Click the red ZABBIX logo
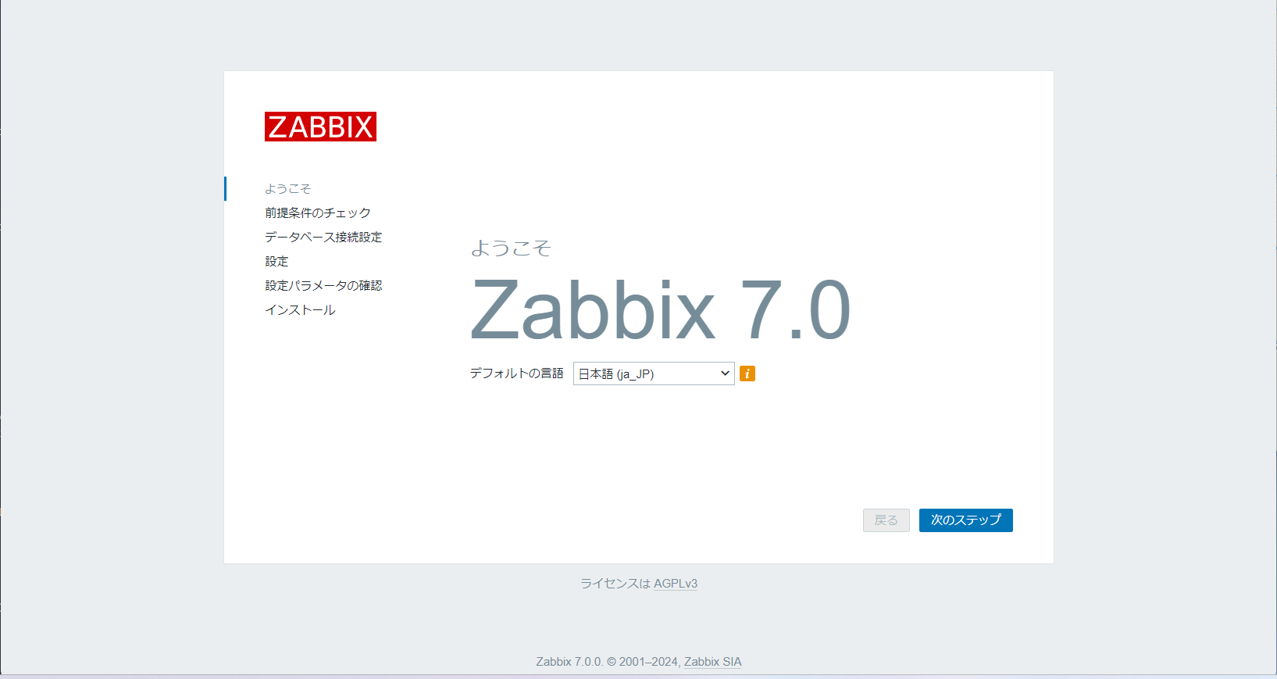The image size is (1277, 679). 320,127
